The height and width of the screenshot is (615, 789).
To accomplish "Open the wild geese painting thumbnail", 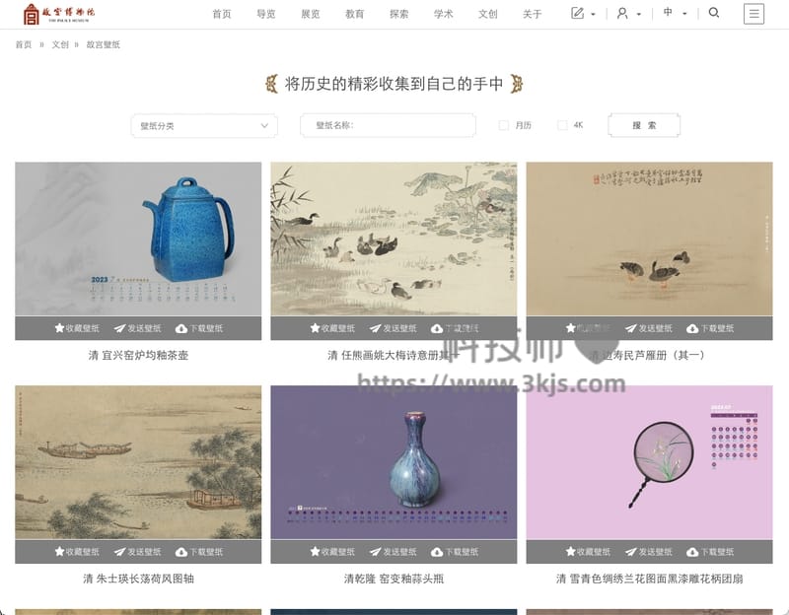I will 650,239.
